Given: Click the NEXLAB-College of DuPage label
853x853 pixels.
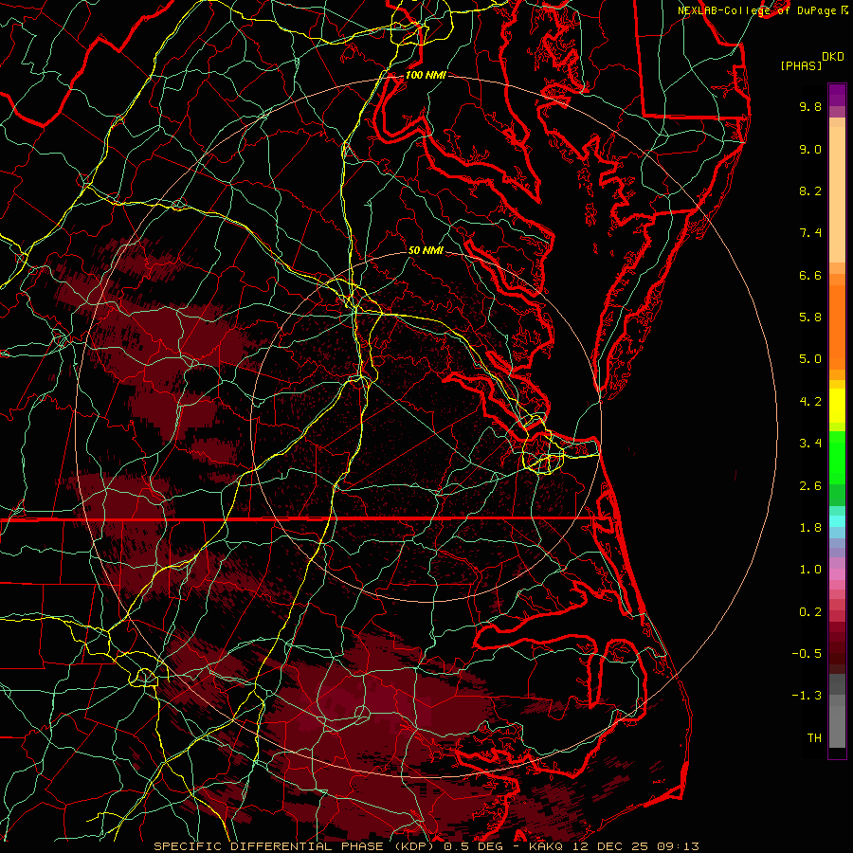Looking at the screenshot, I should pyautogui.click(x=757, y=10).
